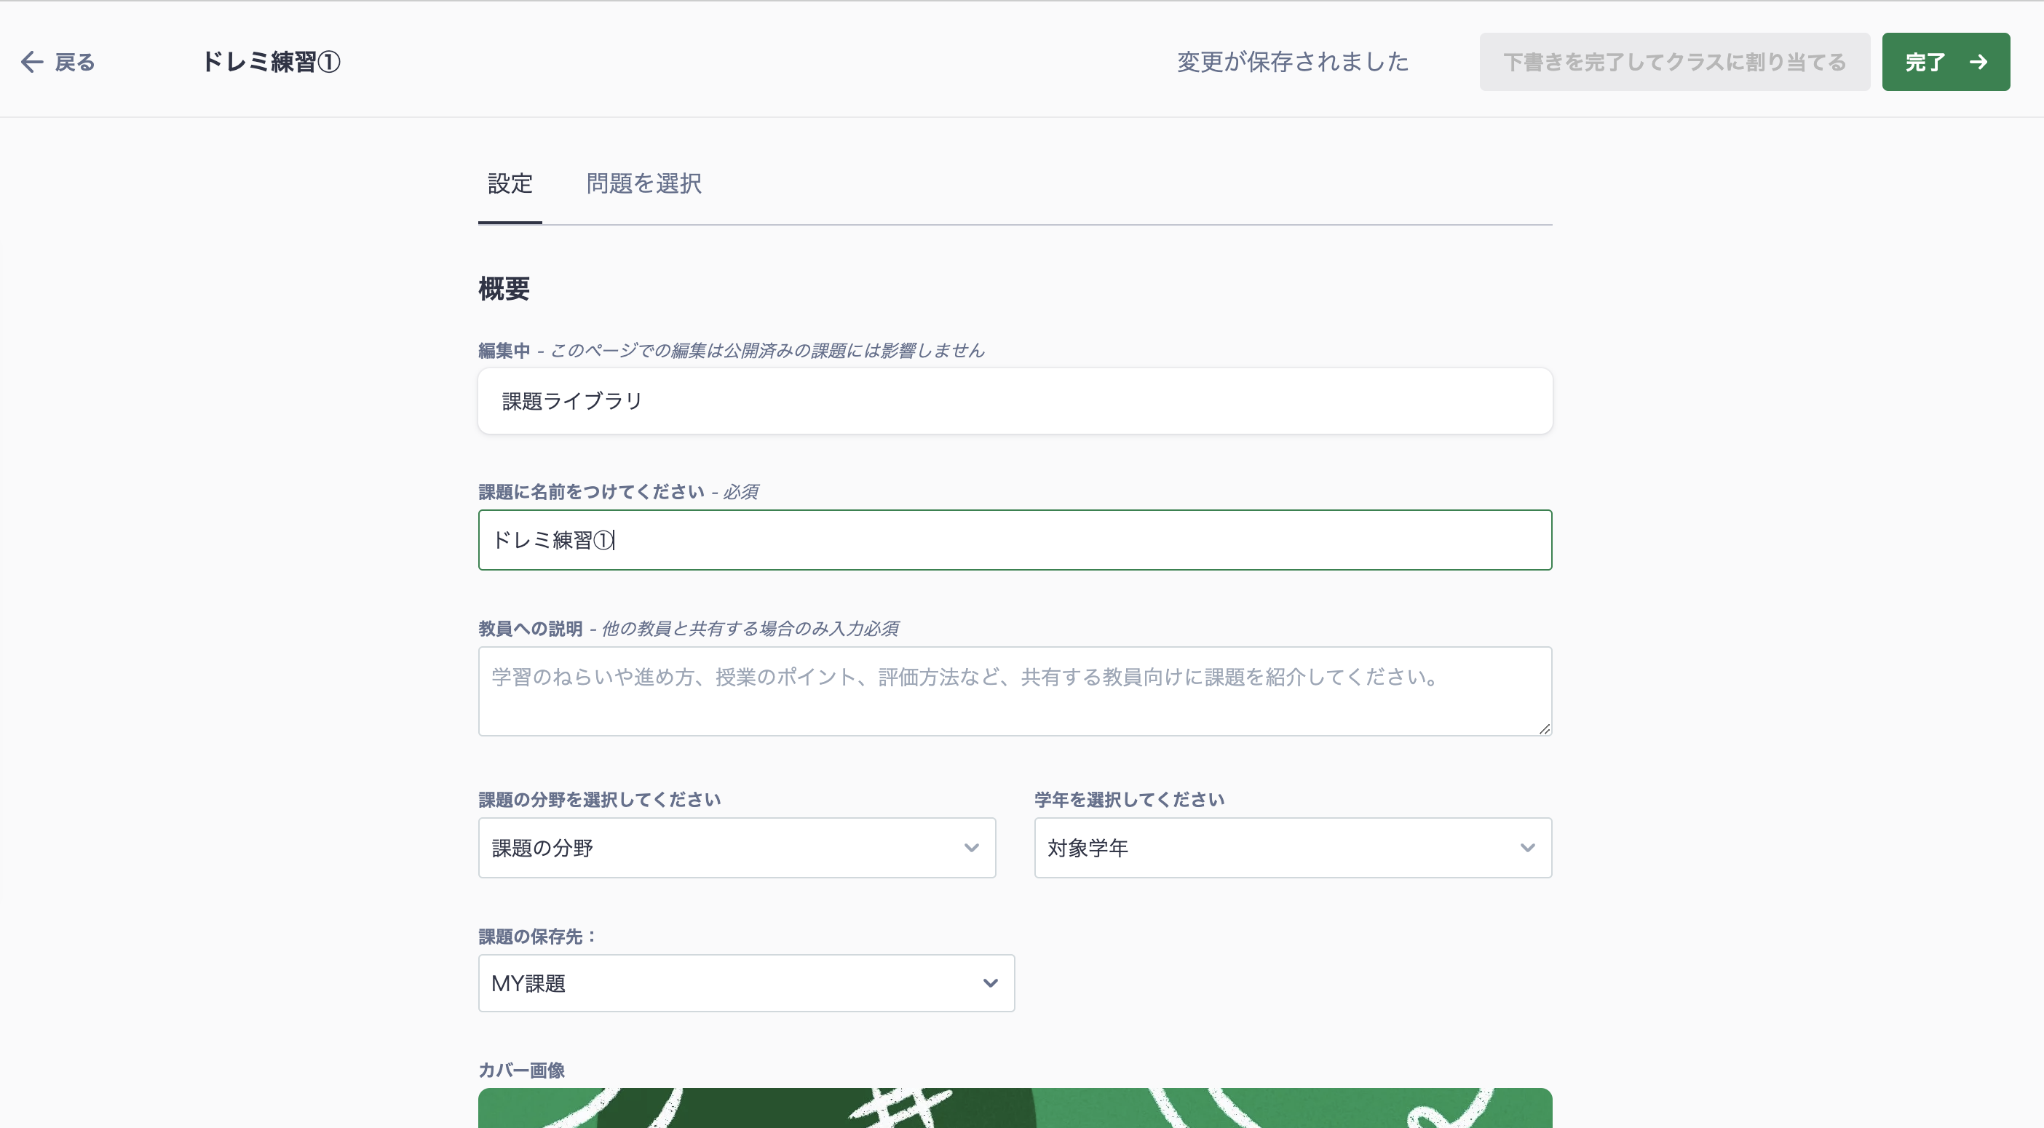
Task: Select the 設定 tab
Action: pyautogui.click(x=510, y=184)
